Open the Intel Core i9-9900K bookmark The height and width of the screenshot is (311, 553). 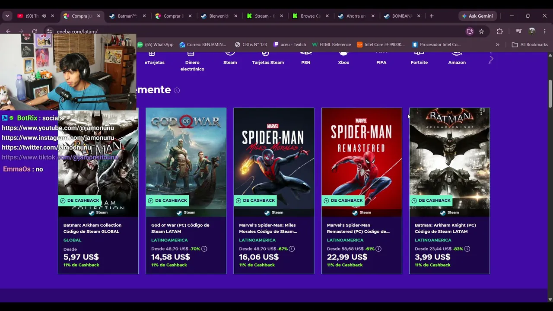click(381, 44)
